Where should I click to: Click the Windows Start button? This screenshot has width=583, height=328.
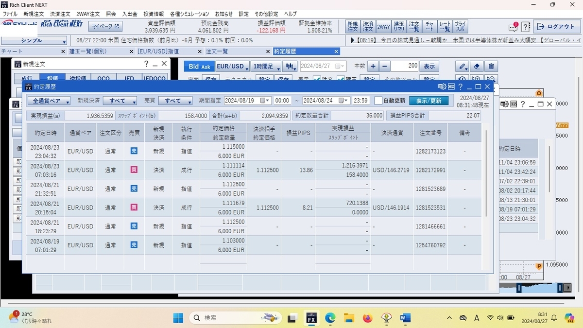click(x=178, y=318)
